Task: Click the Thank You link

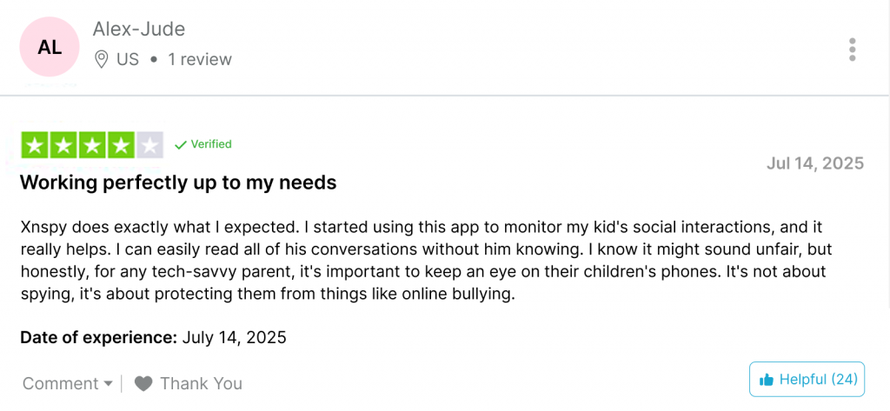Action: pos(201,383)
